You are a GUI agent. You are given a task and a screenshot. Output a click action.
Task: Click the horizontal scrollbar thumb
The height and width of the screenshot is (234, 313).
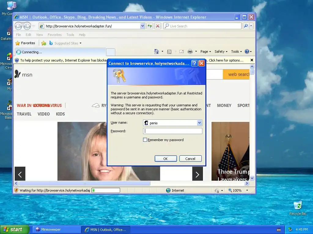coord(84,183)
